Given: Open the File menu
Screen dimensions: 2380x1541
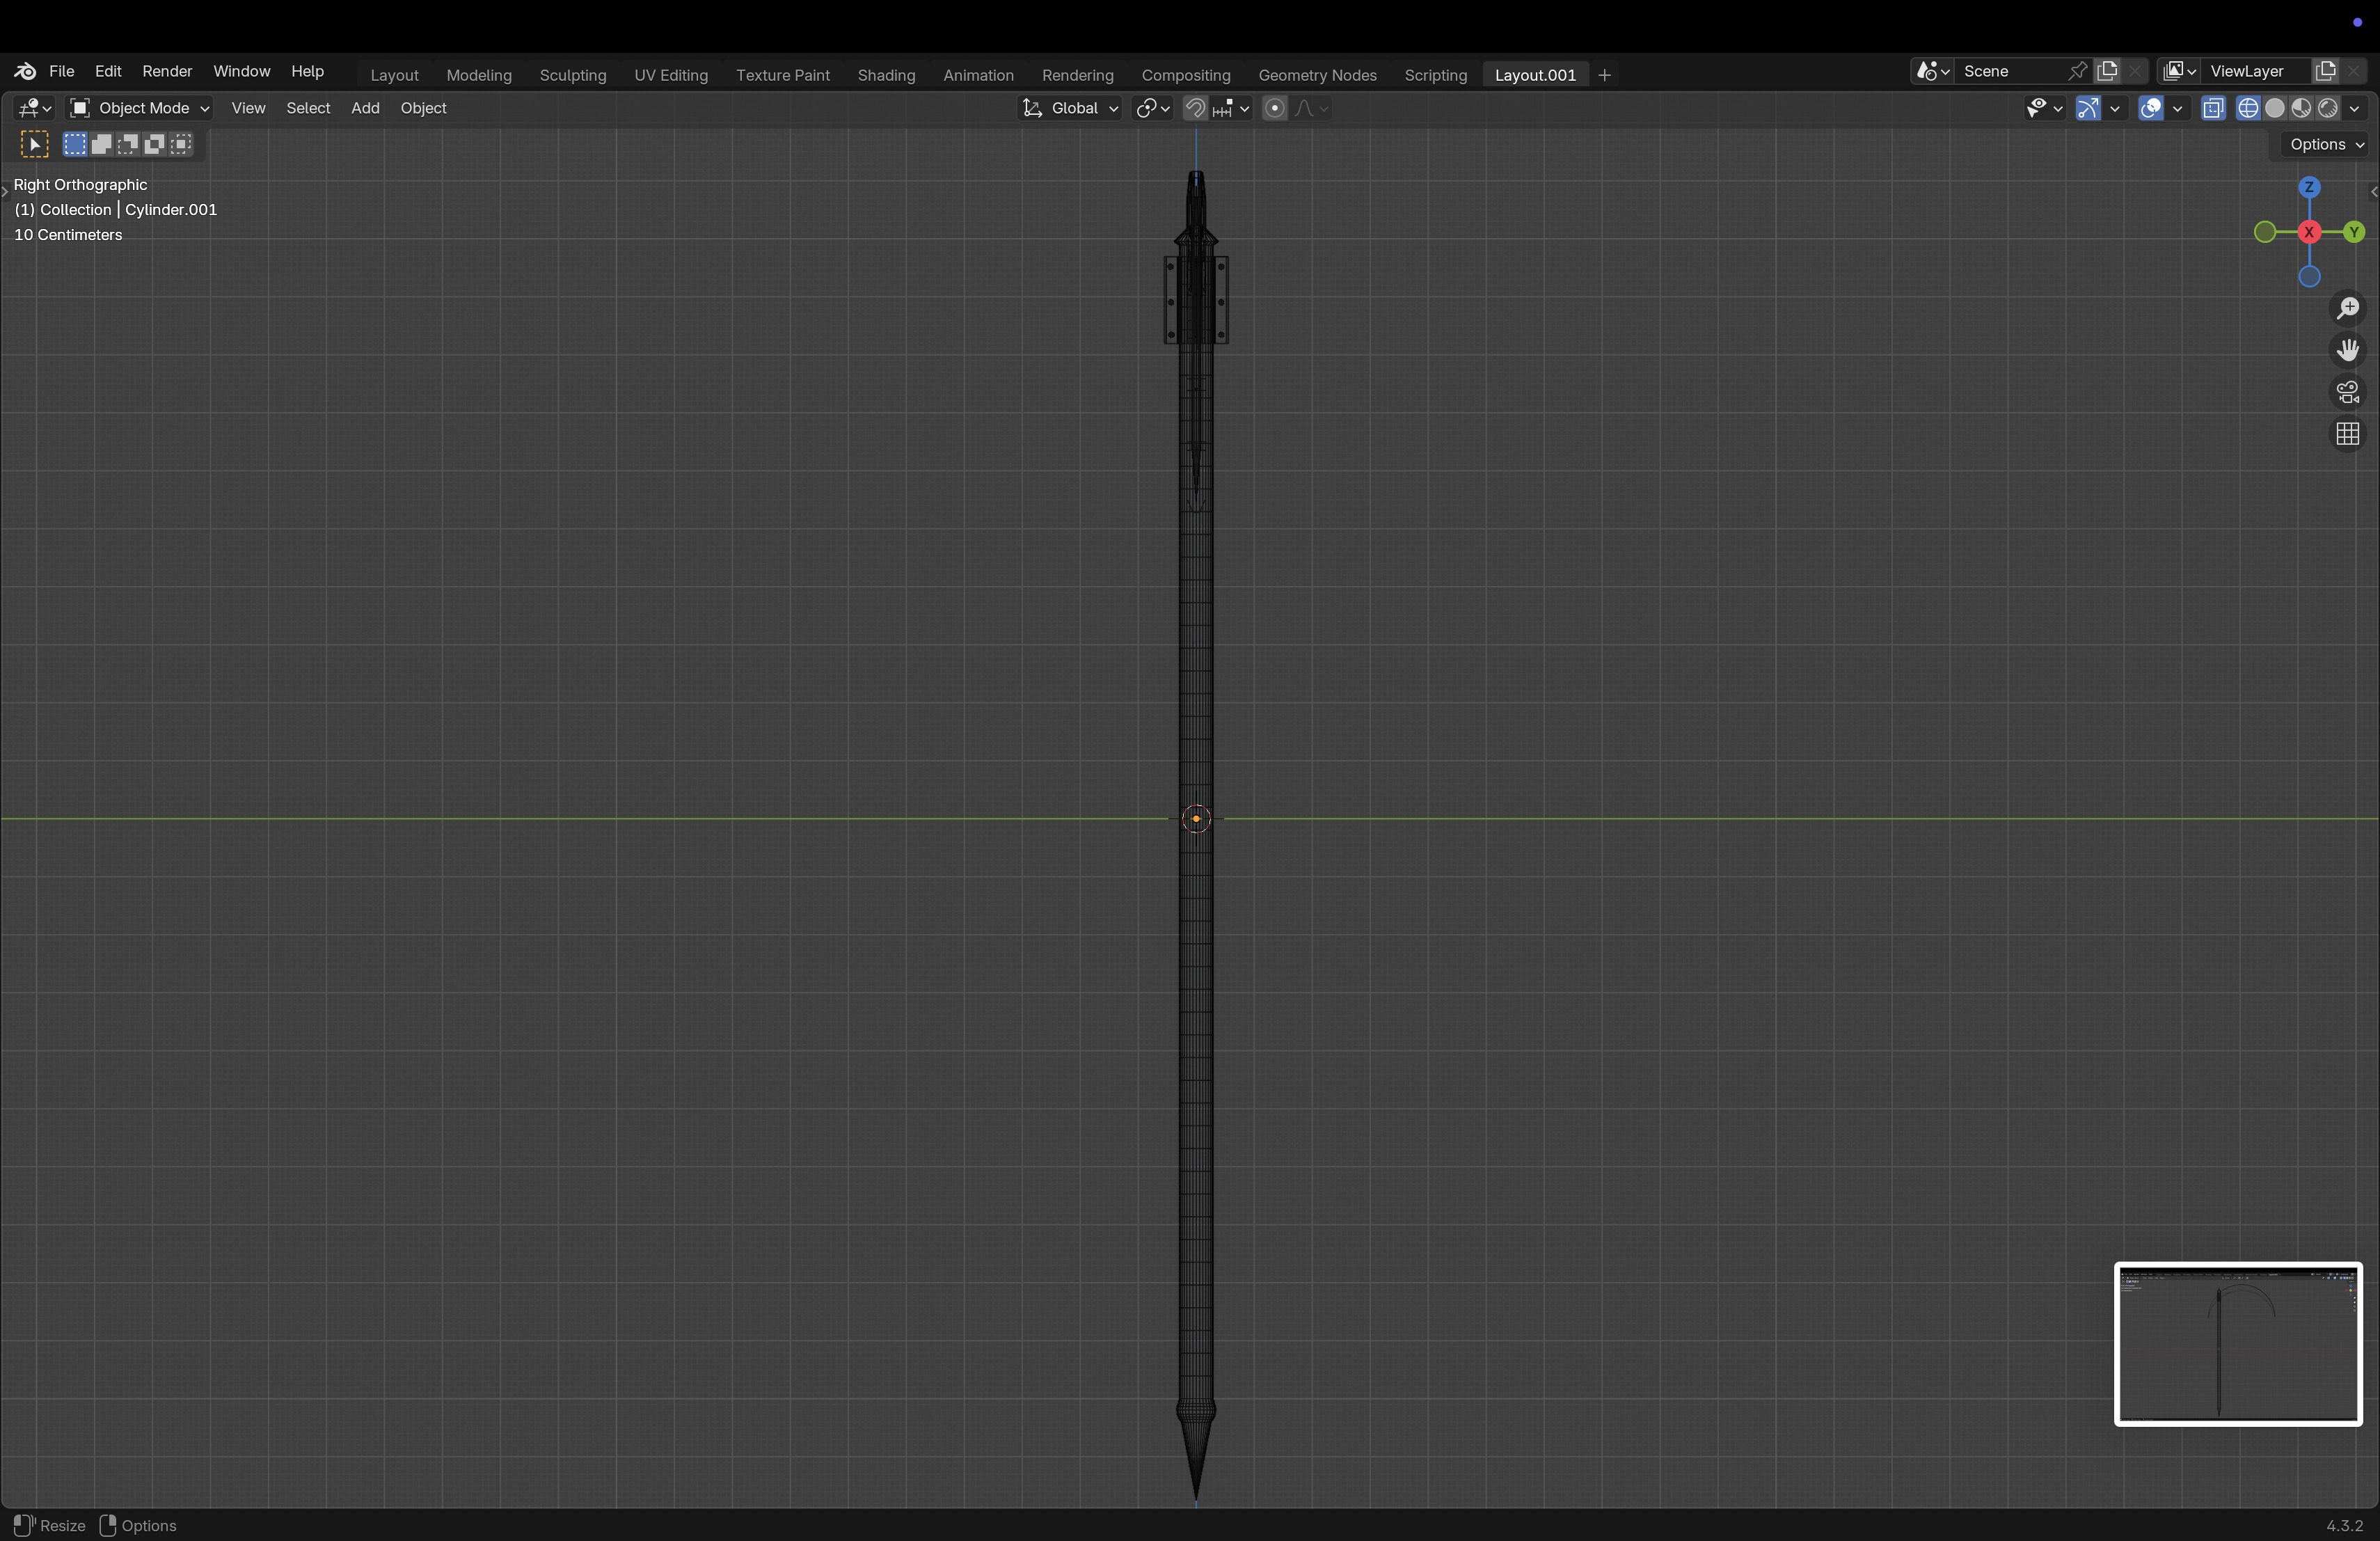Looking at the screenshot, I should [62, 71].
